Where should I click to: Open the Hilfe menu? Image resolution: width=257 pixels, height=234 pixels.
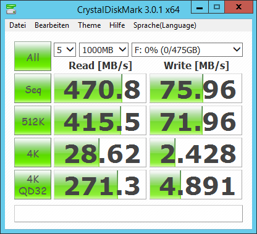click(117, 25)
